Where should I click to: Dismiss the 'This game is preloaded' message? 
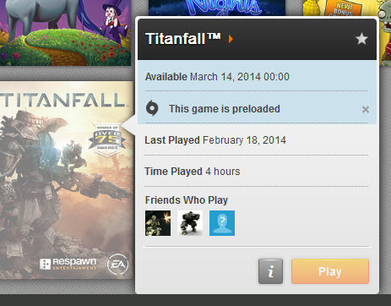[366, 109]
